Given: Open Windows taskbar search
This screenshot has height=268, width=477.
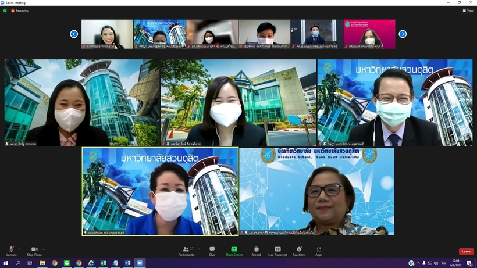Looking at the screenshot, I should tap(17, 263).
